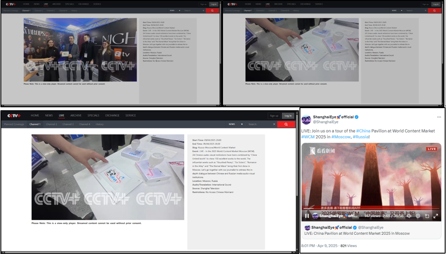Open the History tab in the largest CCTV+ window
446x254 pixels.
pyautogui.click(x=99, y=124)
